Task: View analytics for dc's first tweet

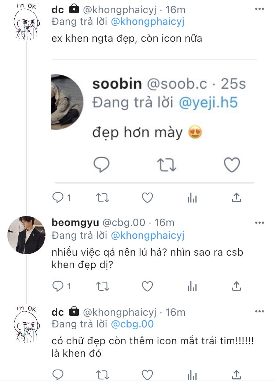Action: coord(192,198)
